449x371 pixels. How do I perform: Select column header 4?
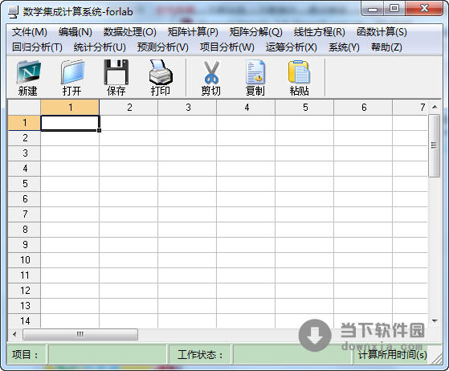click(247, 108)
